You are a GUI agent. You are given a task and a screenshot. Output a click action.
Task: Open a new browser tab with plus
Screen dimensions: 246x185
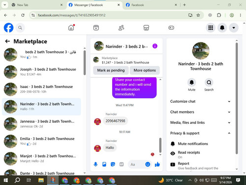click(184, 5)
